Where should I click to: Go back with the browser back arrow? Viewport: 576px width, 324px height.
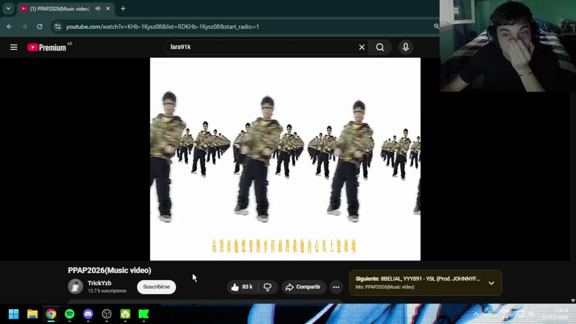(x=9, y=27)
